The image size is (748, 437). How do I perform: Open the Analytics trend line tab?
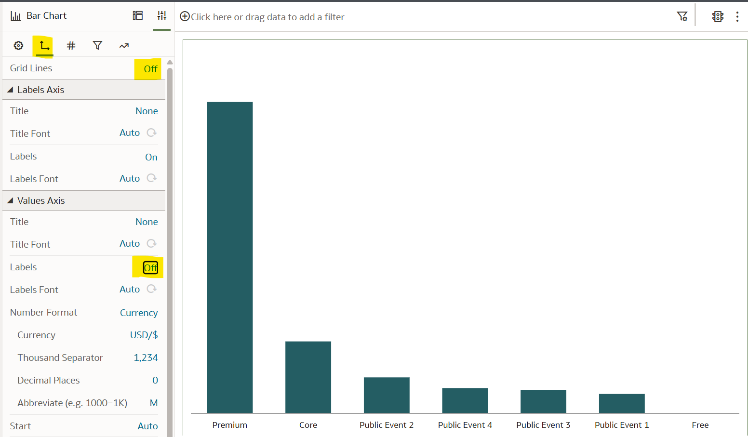click(x=124, y=46)
